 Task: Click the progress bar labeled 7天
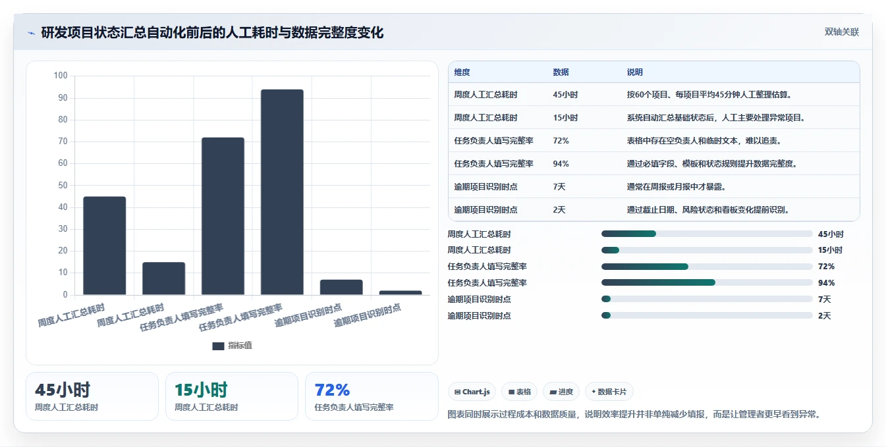tap(707, 299)
